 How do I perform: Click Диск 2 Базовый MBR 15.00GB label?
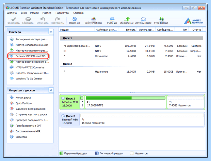click(x=70, y=119)
